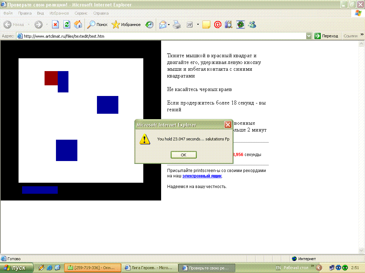Click the first quick launch pen icon
The height and width of the screenshot is (273, 365).
(x=41, y=268)
